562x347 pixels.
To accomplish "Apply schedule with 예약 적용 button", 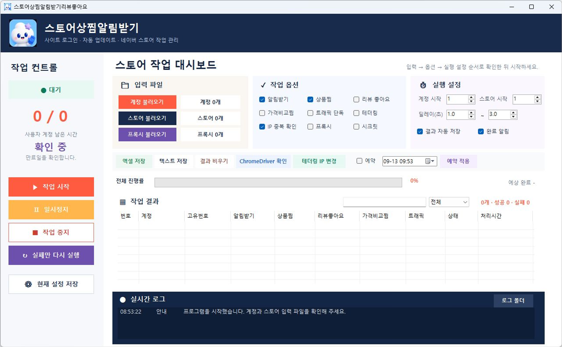I will 458,161.
